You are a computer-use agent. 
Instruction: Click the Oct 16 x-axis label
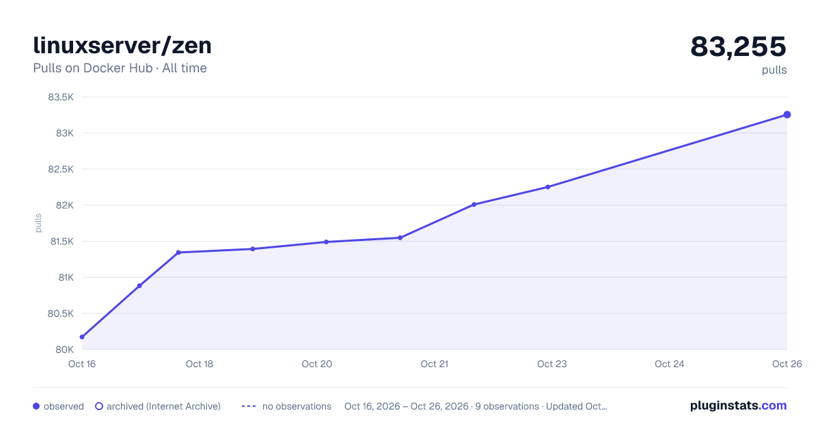point(82,364)
